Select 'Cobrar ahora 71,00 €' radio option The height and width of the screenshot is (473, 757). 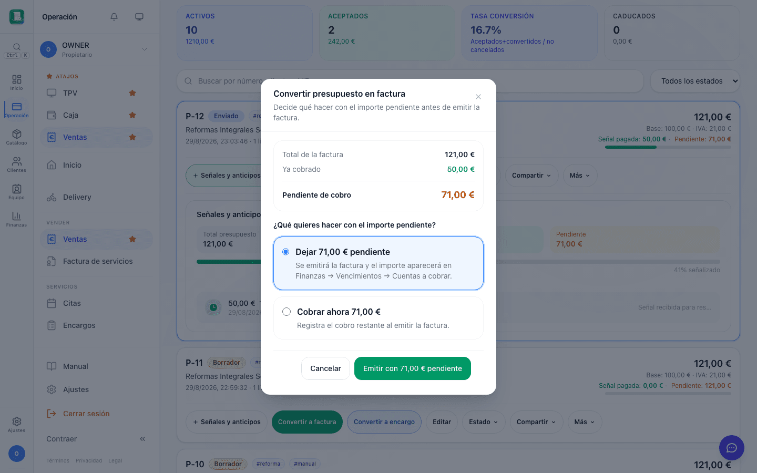click(x=287, y=312)
